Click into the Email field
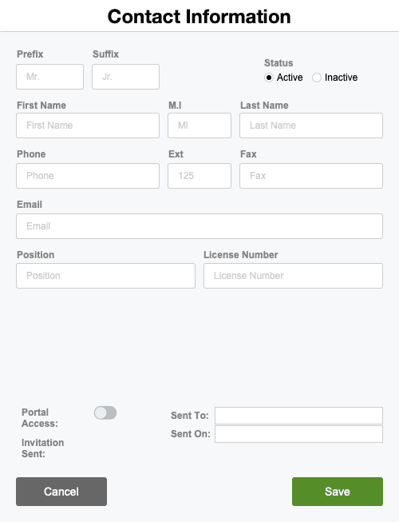This screenshot has width=399, height=522. click(x=199, y=226)
